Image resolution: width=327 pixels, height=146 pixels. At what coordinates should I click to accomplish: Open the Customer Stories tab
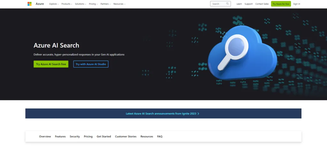[126, 136]
